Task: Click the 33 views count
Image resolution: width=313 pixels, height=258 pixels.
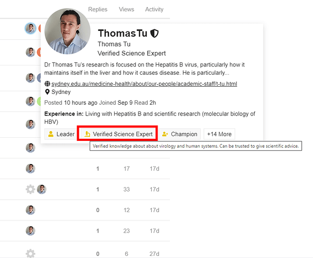Action: (x=126, y=189)
